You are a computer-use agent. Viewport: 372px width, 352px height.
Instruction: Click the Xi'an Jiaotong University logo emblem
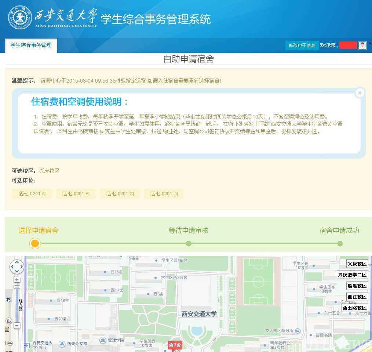[x=20, y=18]
